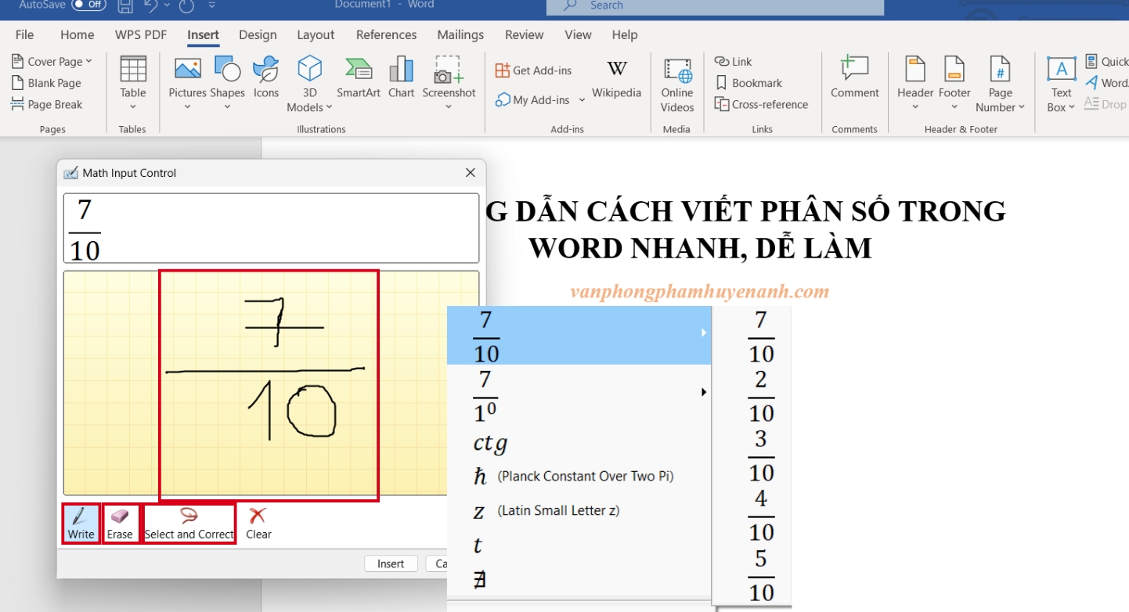
Task: Click the Undo arrow icon
Action: coord(151,6)
